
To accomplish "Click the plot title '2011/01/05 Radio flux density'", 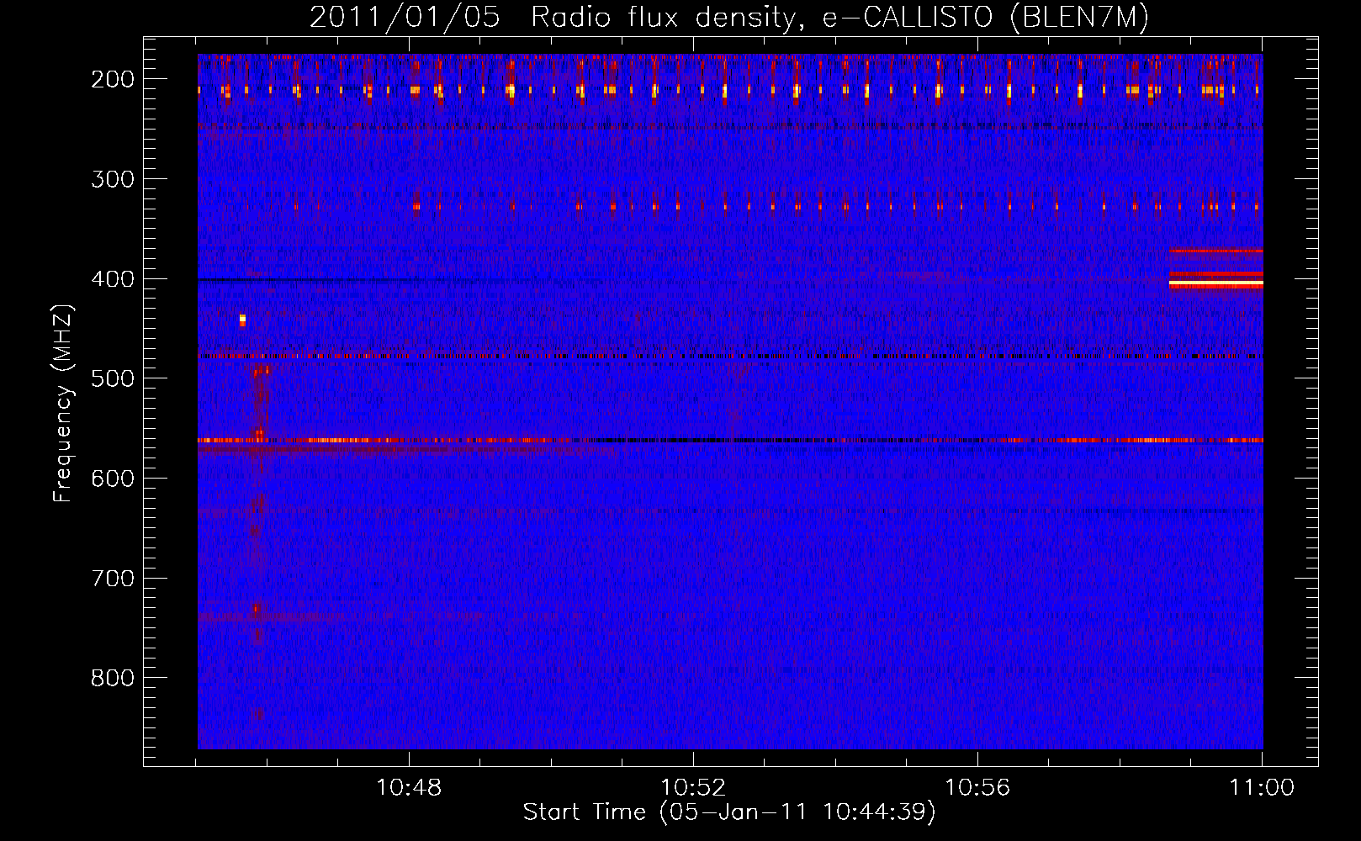I will (553, 18).
